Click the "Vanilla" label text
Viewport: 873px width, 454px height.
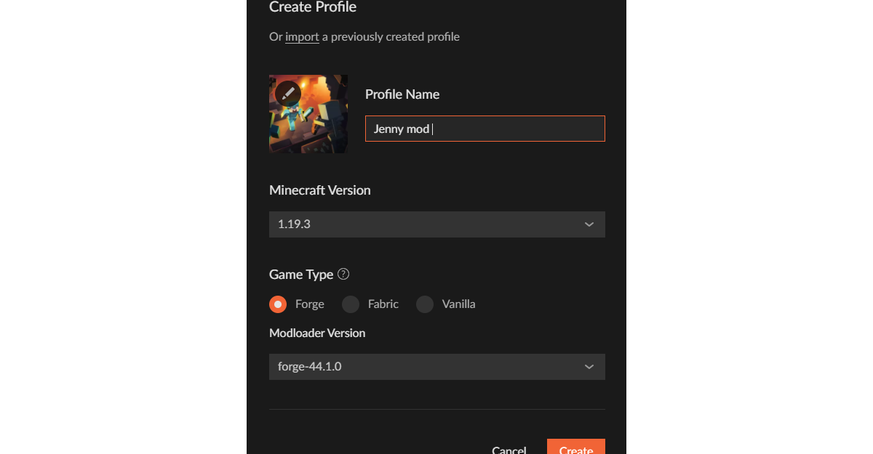tap(459, 304)
